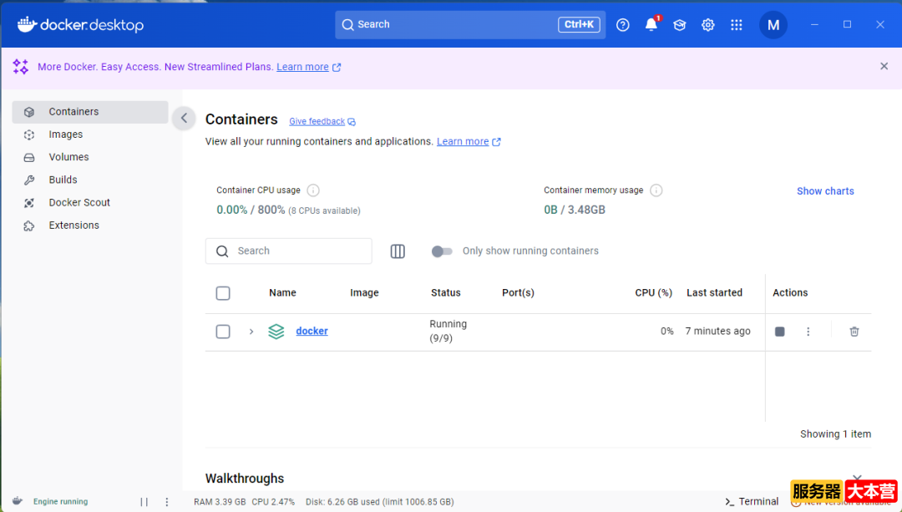Image resolution: width=902 pixels, height=512 pixels.
Task: Open Extensions in the sidebar
Action: click(90, 225)
